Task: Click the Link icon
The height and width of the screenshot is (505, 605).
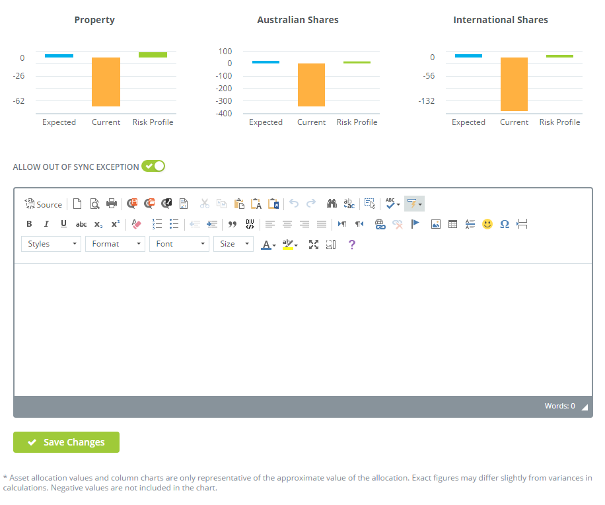Action: click(x=380, y=224)
